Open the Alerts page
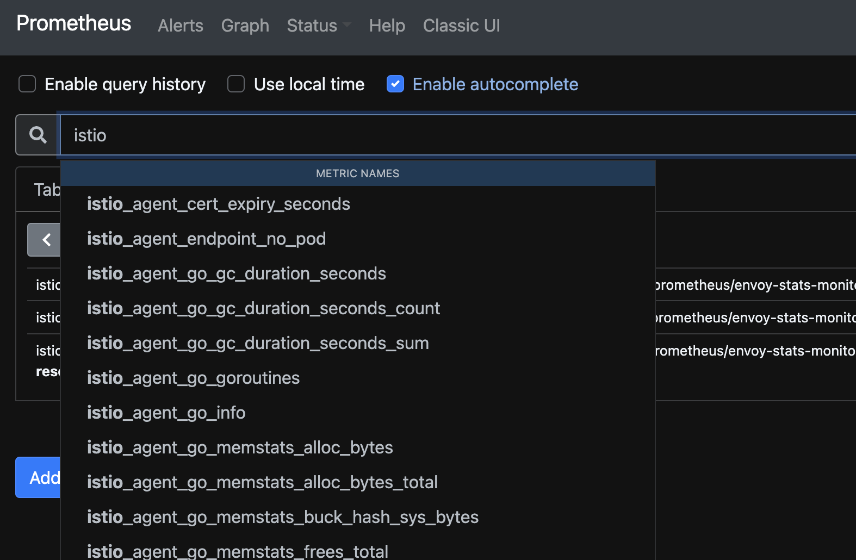Viewport: 856px width, 560px height. (x=181, y=26)
